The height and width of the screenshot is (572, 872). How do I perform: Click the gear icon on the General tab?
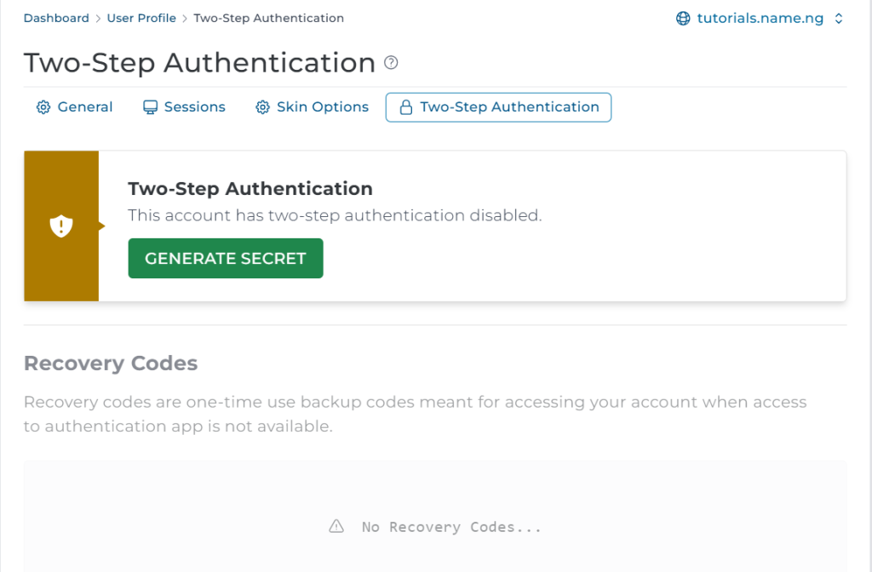pyautogui.click(x=43, y=107)
